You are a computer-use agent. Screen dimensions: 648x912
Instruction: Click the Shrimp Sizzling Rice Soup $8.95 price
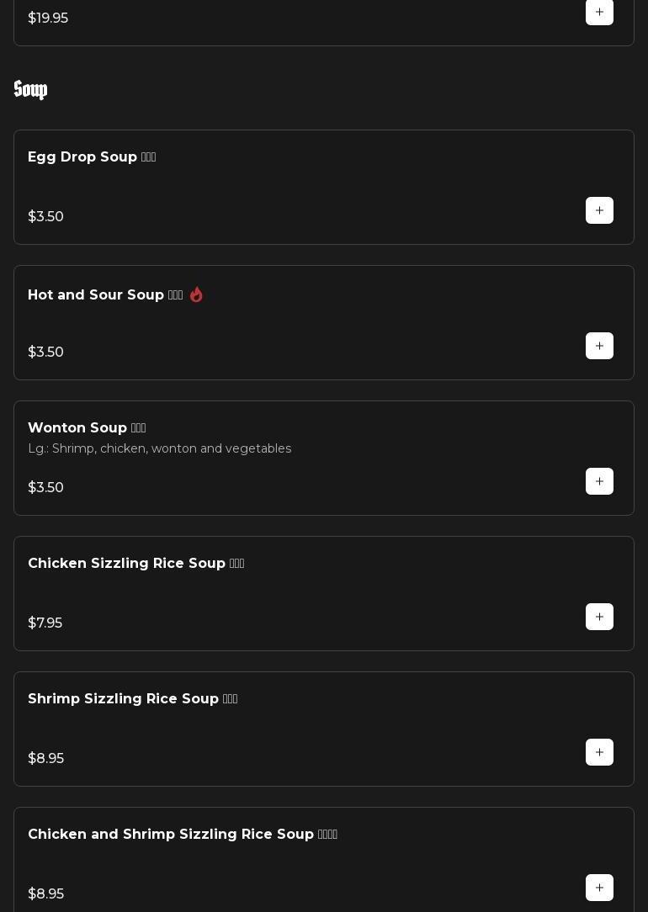pos(46,759)
